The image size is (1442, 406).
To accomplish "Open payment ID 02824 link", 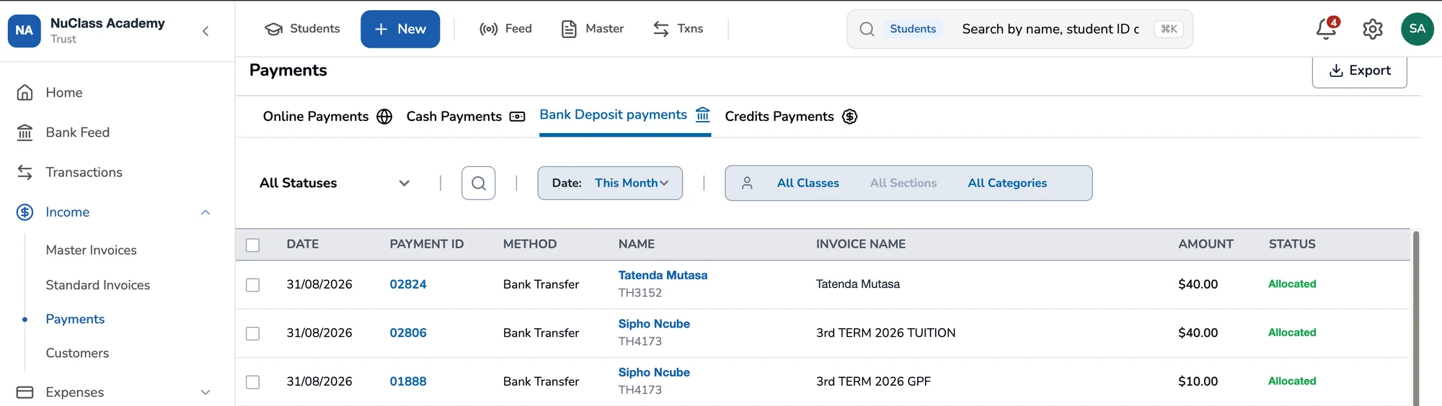I will pyautogui.click(x=408, y=284).
